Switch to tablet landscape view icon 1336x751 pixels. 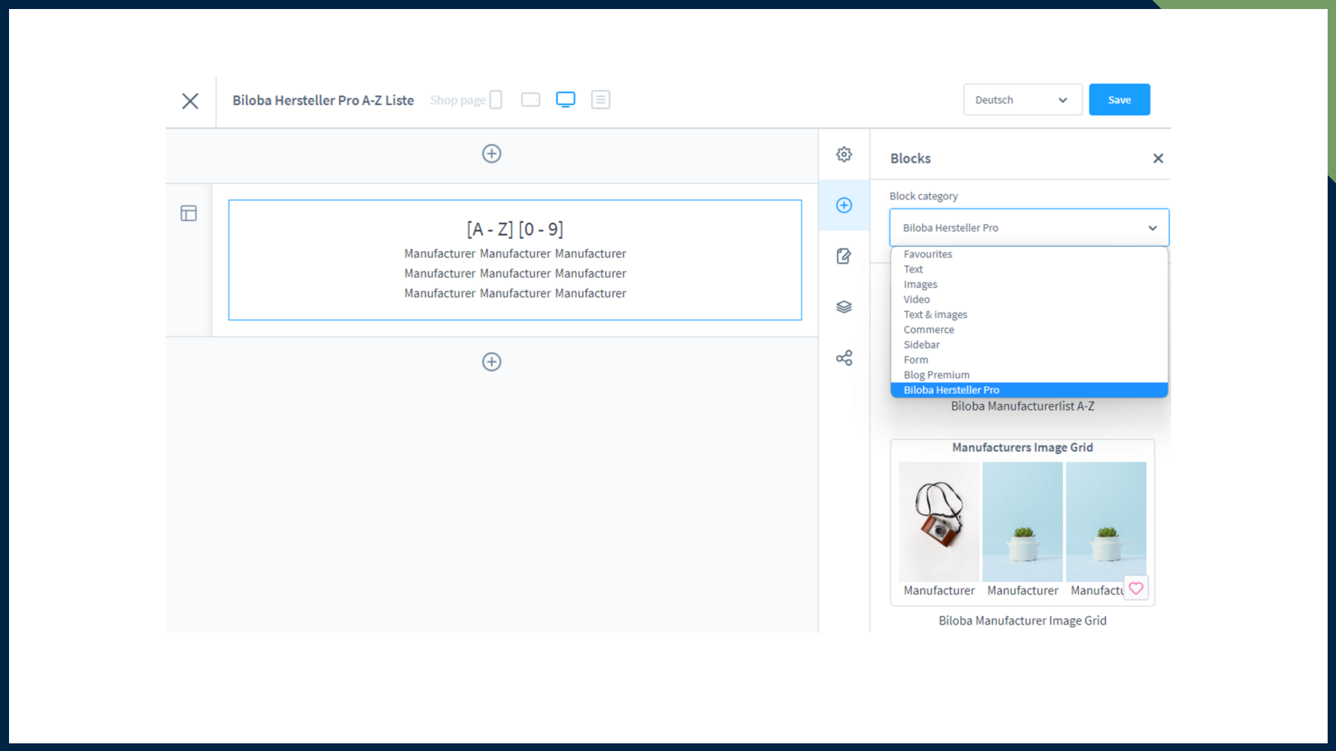(530, 100)
